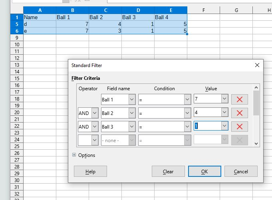Open the condition dropdown for Ball 3

point(187,127)
